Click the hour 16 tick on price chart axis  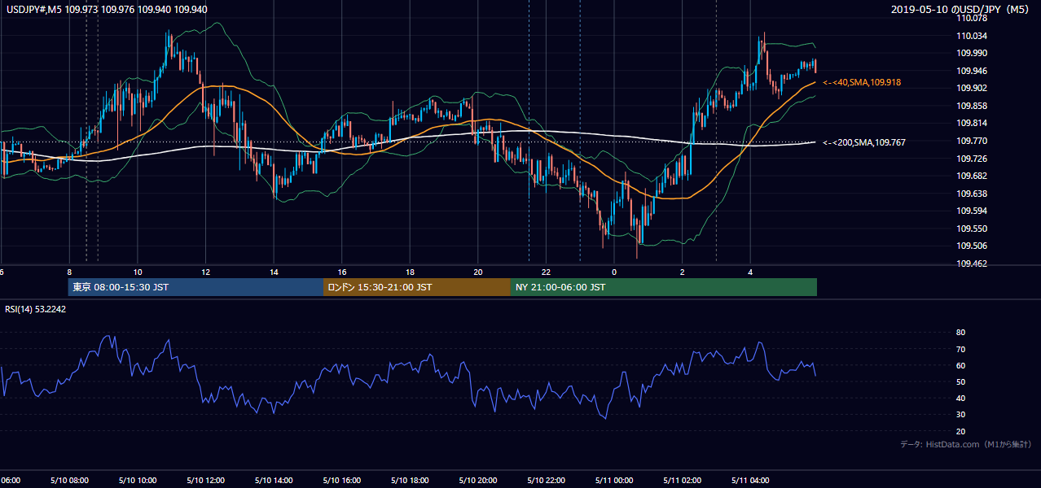tap(342, 272)
